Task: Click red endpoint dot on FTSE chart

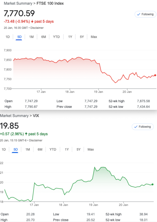Action: tap(155, 75)
